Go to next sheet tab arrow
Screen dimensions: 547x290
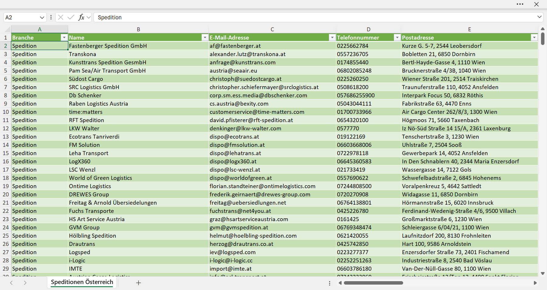click(25, 283)
